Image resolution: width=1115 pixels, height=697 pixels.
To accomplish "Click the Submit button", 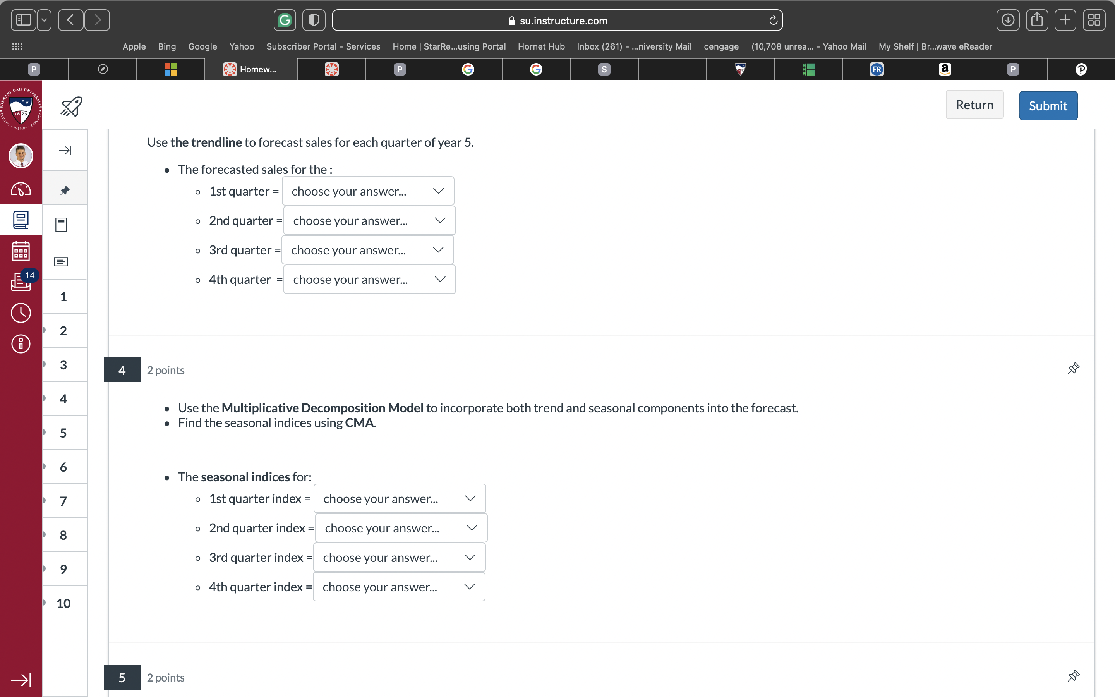I will (1048, 106).
